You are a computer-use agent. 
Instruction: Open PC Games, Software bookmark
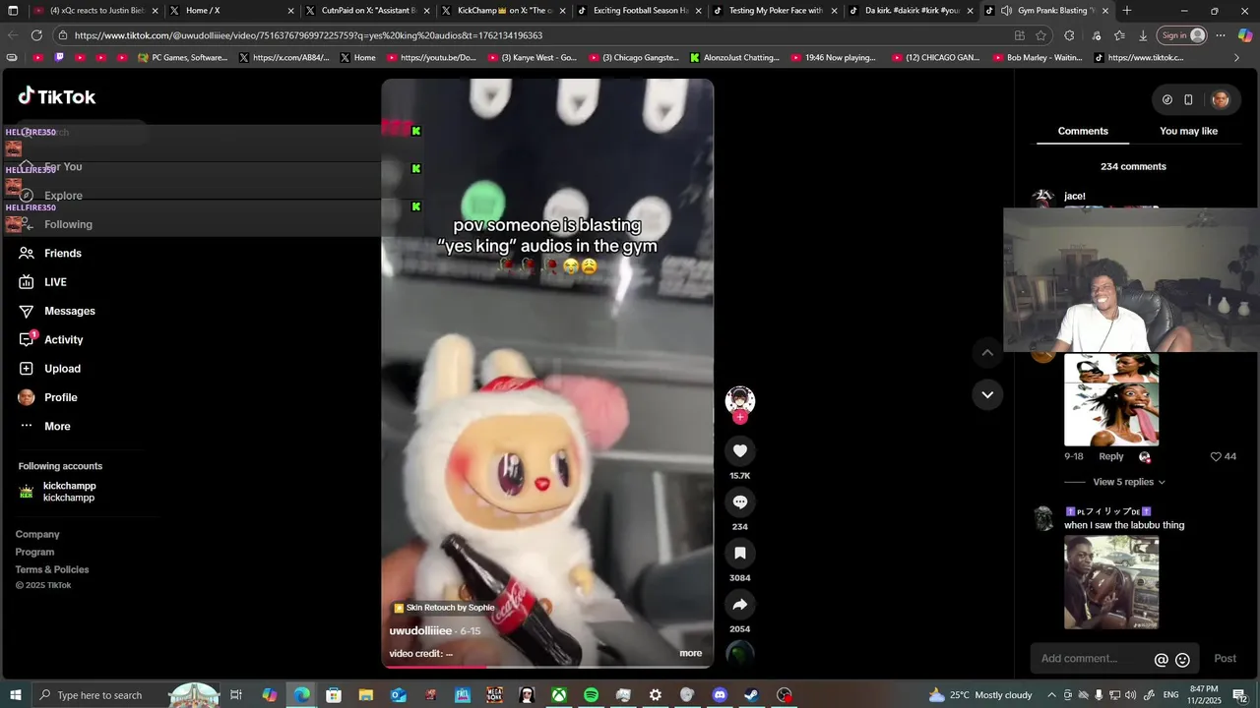(183, 58)
